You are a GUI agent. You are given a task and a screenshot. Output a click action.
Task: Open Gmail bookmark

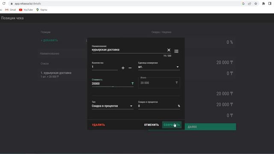(x=11, y=10)
